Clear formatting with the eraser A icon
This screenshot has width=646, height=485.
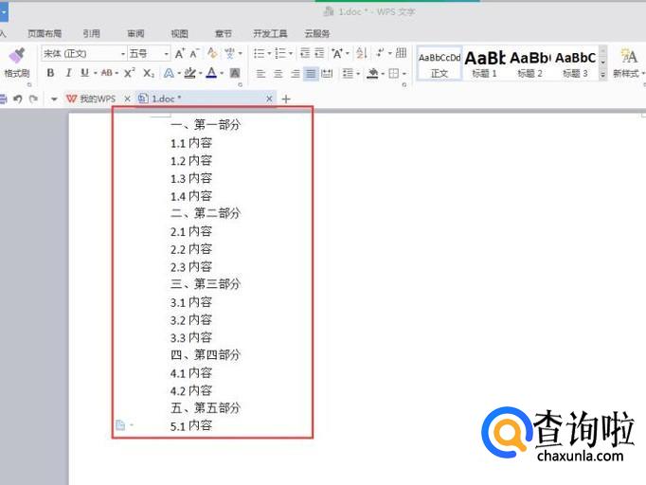coord(212,53)
